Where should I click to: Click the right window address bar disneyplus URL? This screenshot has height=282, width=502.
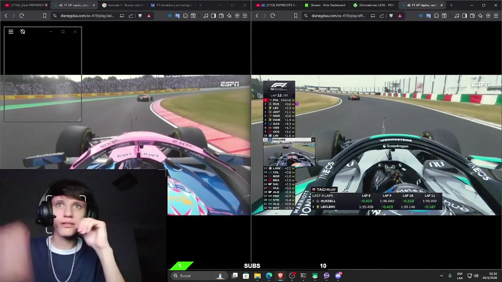click(338, 16)
